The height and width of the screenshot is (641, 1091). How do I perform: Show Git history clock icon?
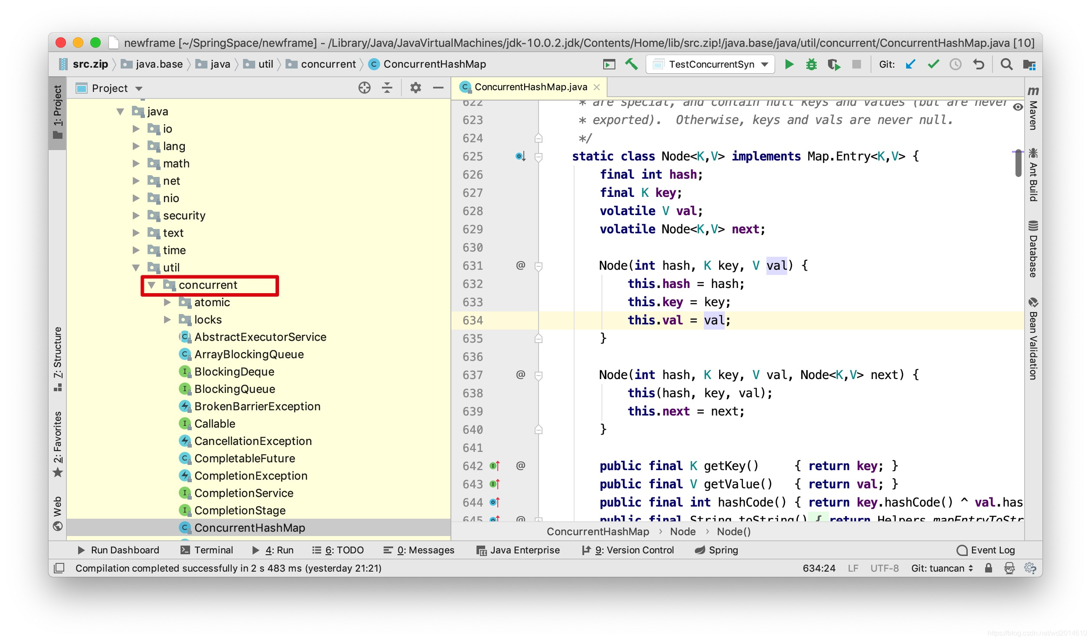[955, 64]
